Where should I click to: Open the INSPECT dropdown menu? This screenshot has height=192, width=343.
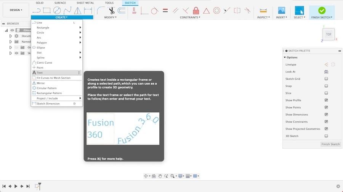click(263, 17)
